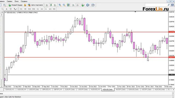Set the timeframe to M1

point(21,9)
